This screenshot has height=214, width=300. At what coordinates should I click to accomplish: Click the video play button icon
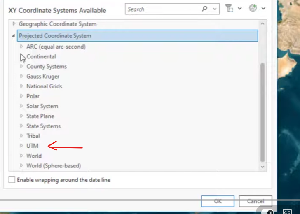pyautogui.click(x=270, y=212)
